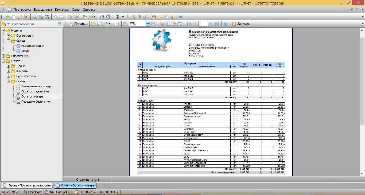This screenshot has height=195, width=365.
Task: Expand the Справочники tree node
Action: click(3, 56)
